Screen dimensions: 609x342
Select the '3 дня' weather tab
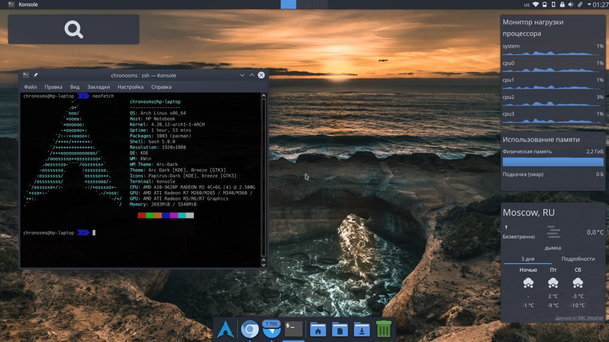click(x=528, y=259)
